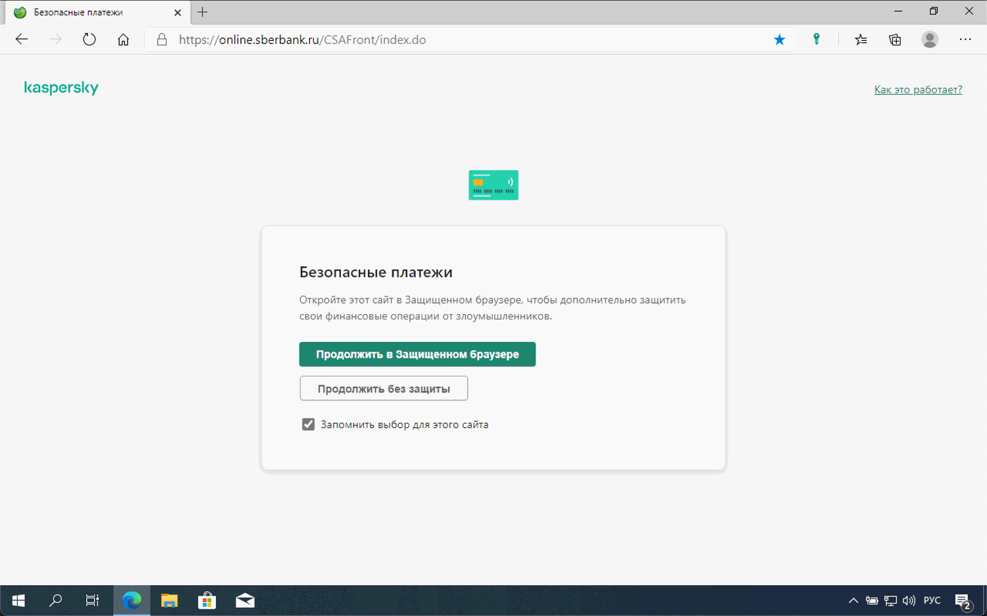This screenshot has height=616, width=987.
Task: Open Mail app from taskbar
Action: (245, 600)
